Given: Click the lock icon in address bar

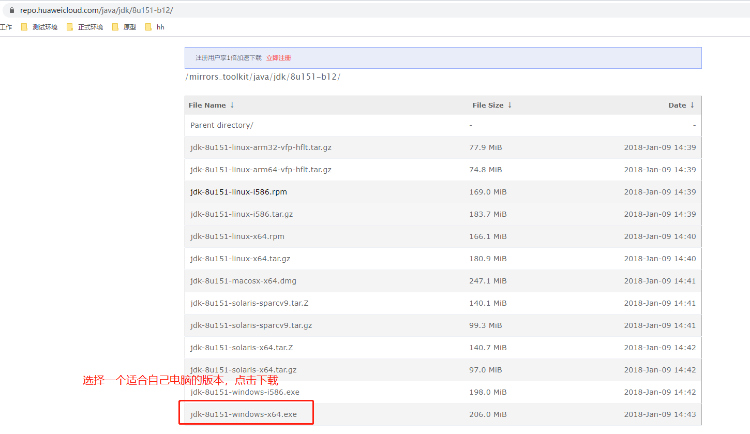Looking at the screenshot, I should [13, 10].
